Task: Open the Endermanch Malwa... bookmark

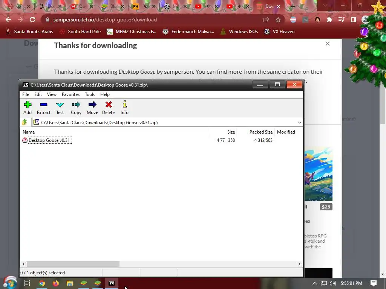Action: 188,32
